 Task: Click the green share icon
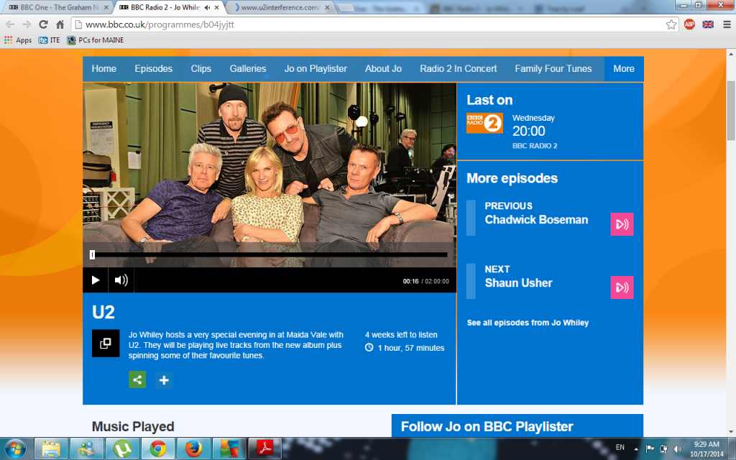[x=137, y=379]
